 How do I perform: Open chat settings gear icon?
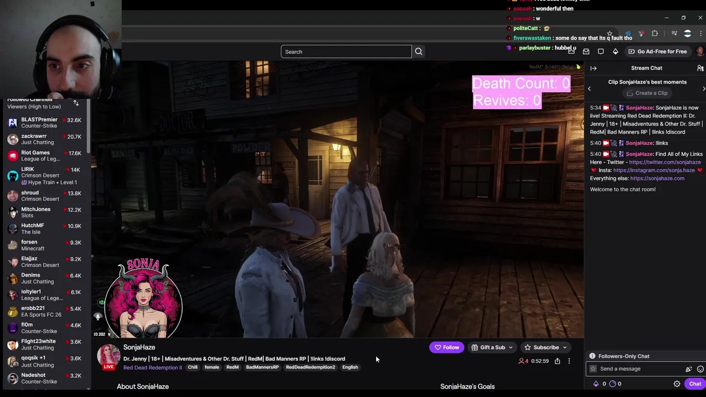(x=677, y=384)
